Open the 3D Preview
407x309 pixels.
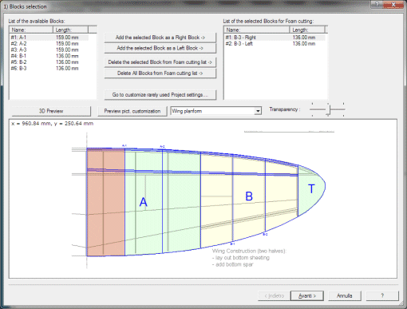point(51,111)
